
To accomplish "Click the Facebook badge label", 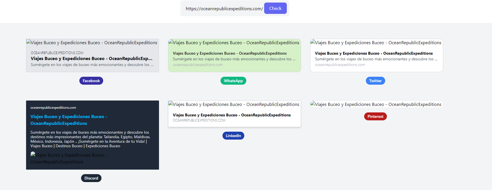I will [x=91, y=81].
